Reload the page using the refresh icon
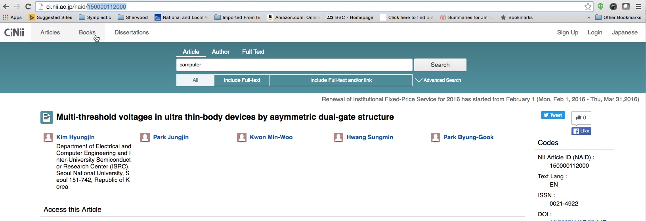 click(x=28, y=7)
